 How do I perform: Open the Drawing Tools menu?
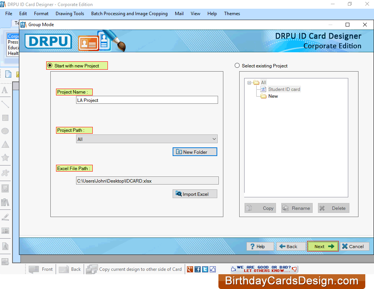pos(70,14)
